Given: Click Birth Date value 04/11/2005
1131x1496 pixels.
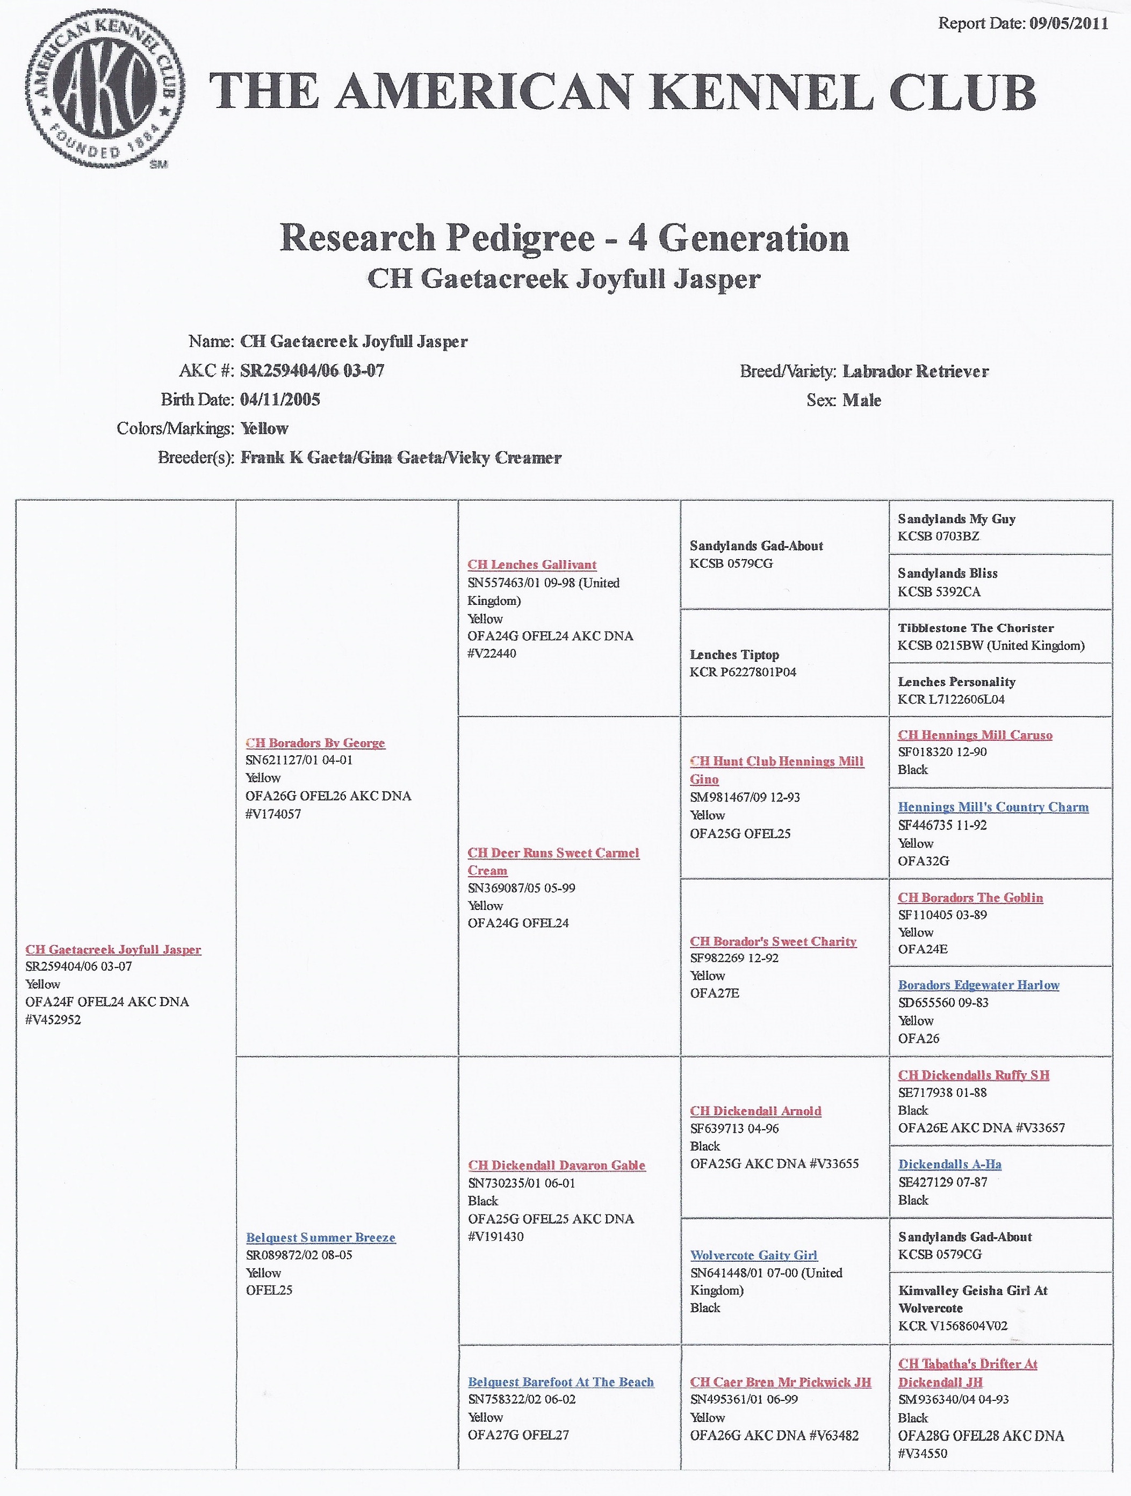Looking at the screenshot, I should (x=279, y=400).
